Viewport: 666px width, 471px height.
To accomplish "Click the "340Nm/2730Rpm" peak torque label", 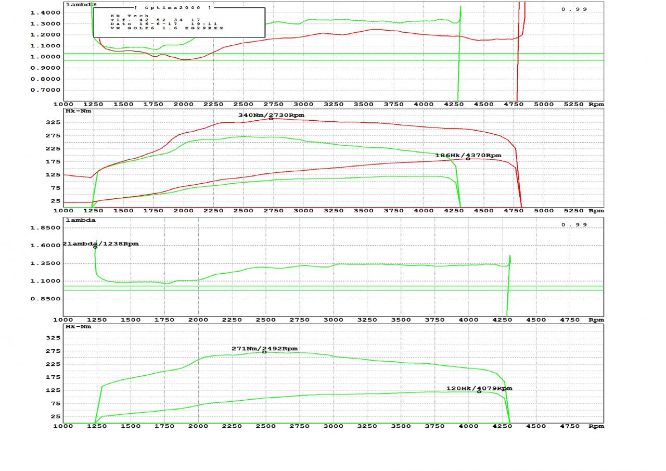I will point(272,115).
